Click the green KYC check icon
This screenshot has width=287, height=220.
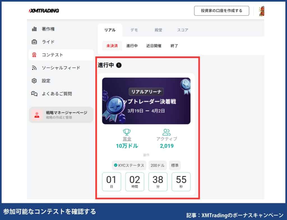click(x=115, y=165)
